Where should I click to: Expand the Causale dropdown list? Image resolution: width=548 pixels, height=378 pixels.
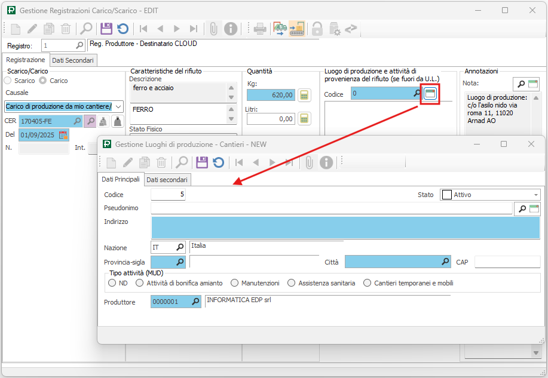118,106
